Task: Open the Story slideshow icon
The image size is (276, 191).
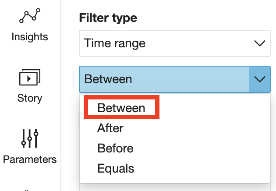Action: click(x=30, y=77)
